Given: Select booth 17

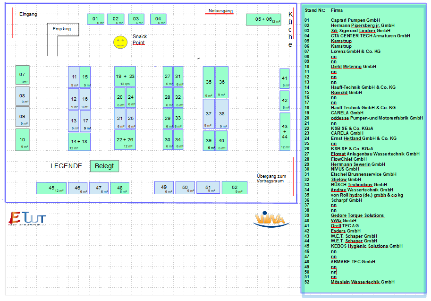Looking at the screenshot, I should pyautogui.click(x=85, y=121).
